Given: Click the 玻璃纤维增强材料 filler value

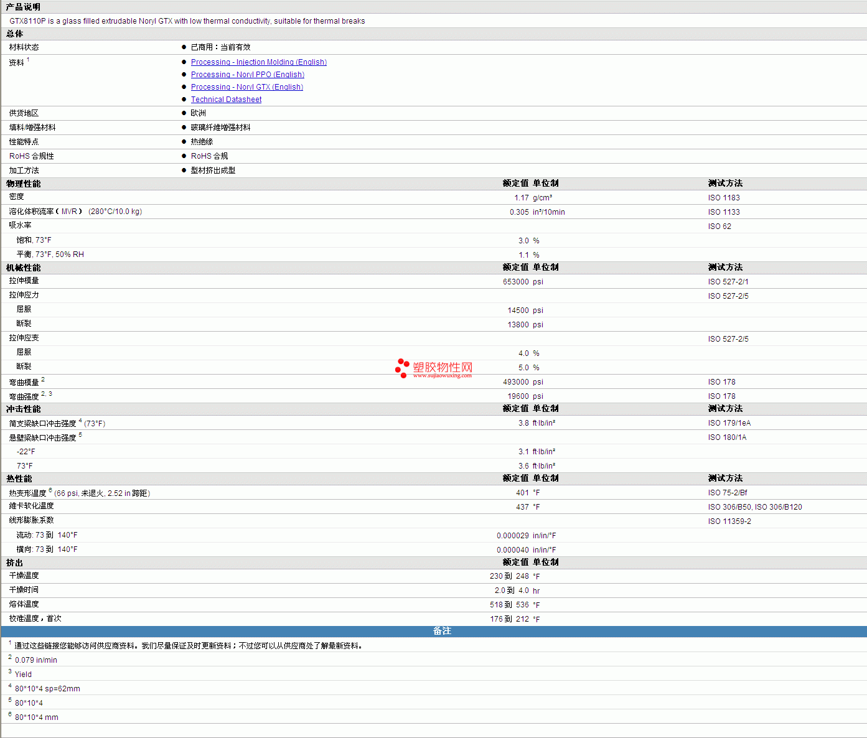Looking at the screenshot, I should click(x=220, y=128).
